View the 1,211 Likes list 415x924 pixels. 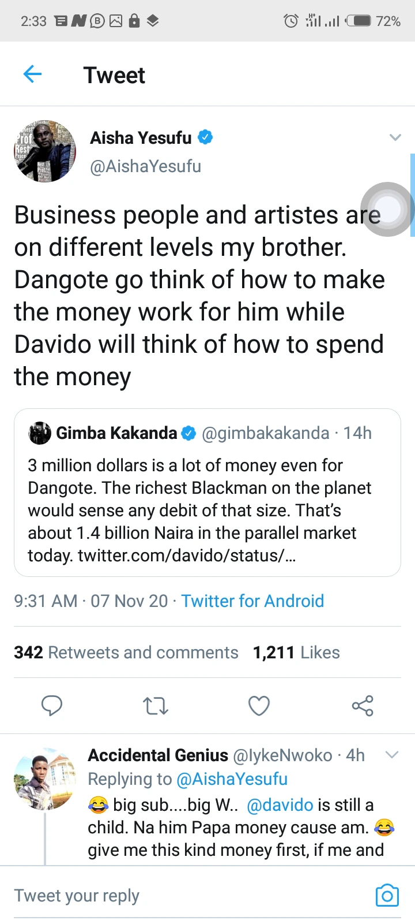click(296, 652)
